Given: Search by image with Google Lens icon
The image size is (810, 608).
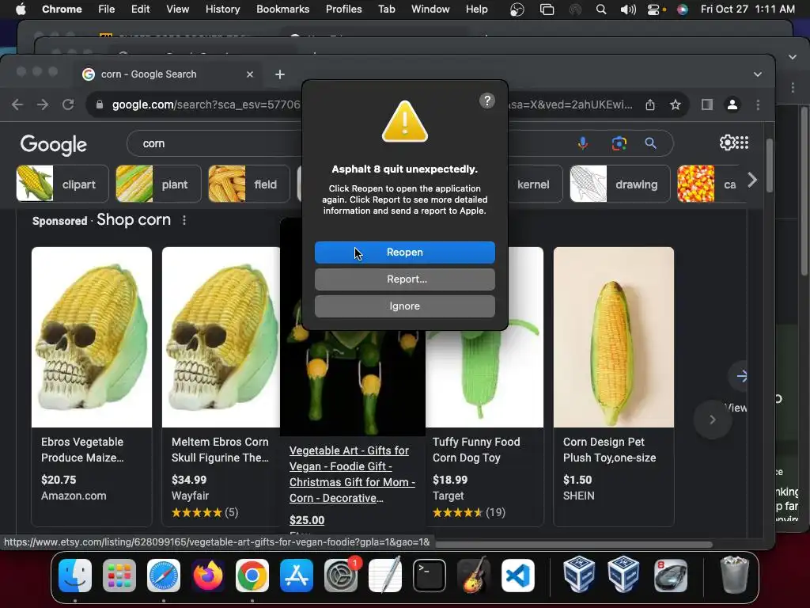Looking at the screenshot, I should [x=619, y=143].
